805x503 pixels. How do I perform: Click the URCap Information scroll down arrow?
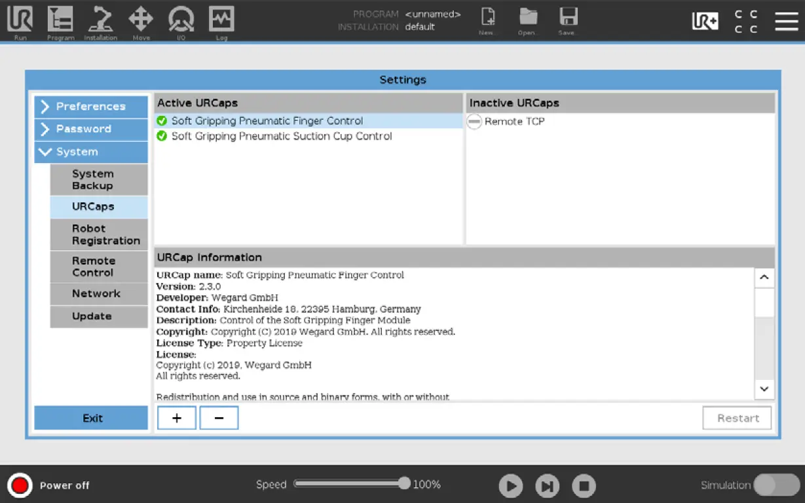(x=764, y=389)
